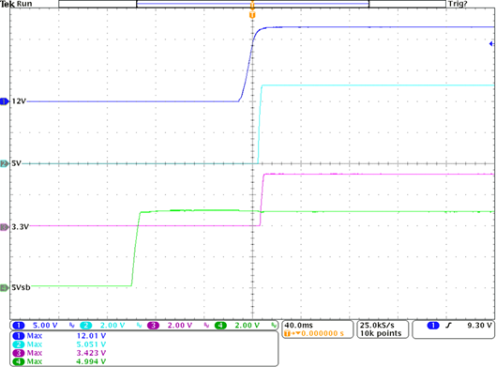Click the channel 4 Max 4.994 V measurement
The image size is (496, 367).
[x=59, y=361]
